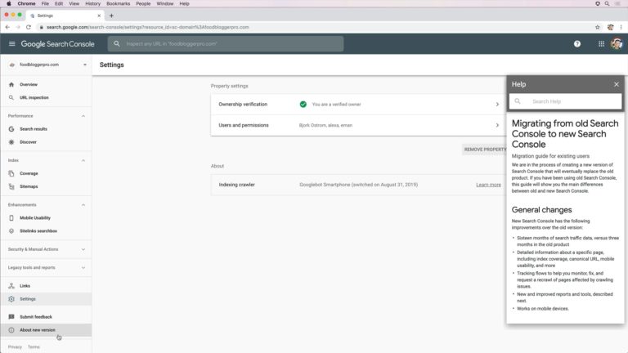
Task: Click the Overview home icon
Action: pyautogui.click(x=11, y=84)
